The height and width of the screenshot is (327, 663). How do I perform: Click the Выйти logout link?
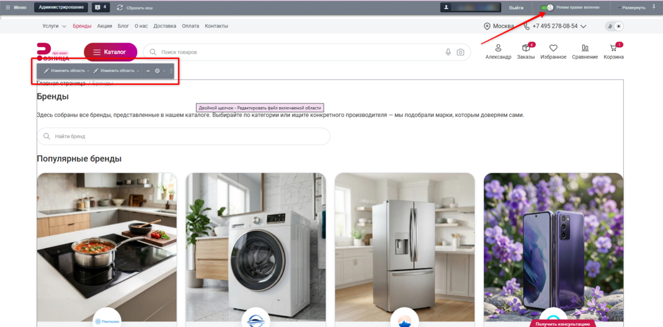pyautogui.click(x=516, y=7)
